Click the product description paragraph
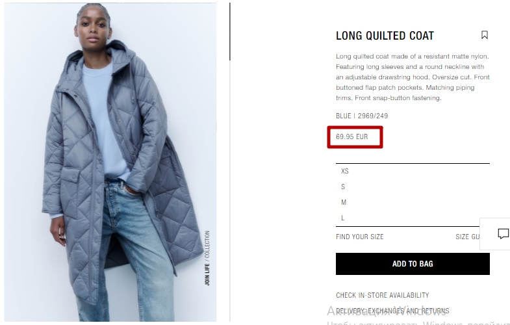 pyautogui.click(x=413, y=77)
